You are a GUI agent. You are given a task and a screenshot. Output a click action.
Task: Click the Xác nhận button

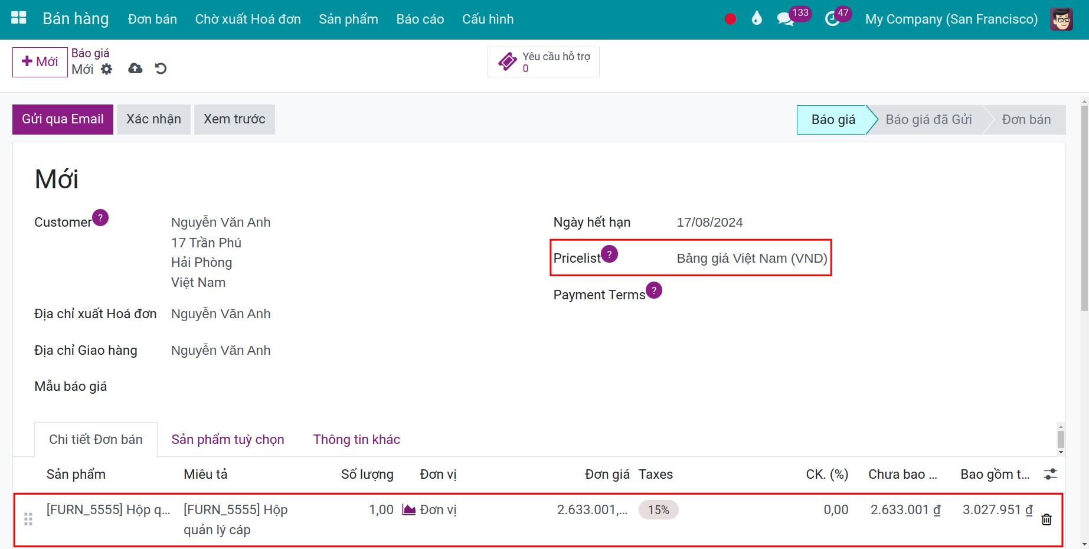(153, 119)
